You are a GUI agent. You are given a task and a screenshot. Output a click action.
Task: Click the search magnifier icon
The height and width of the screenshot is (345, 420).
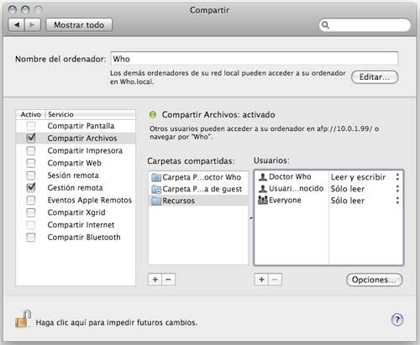(x=325, y=25)
